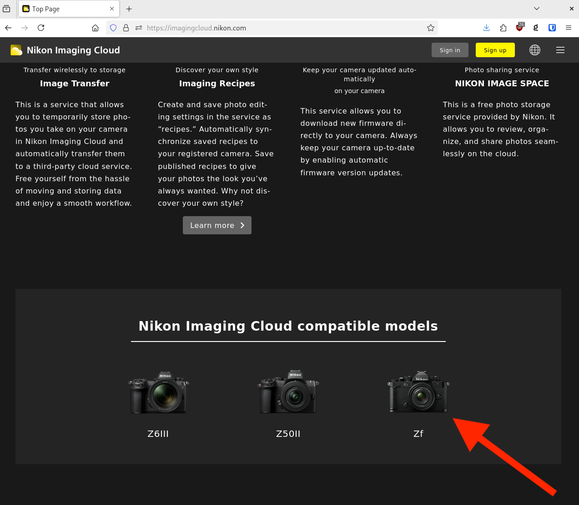The height and width of the screenshot is (505, 579).
Task: Select the Top Page tab
Action: coord(64,9)
